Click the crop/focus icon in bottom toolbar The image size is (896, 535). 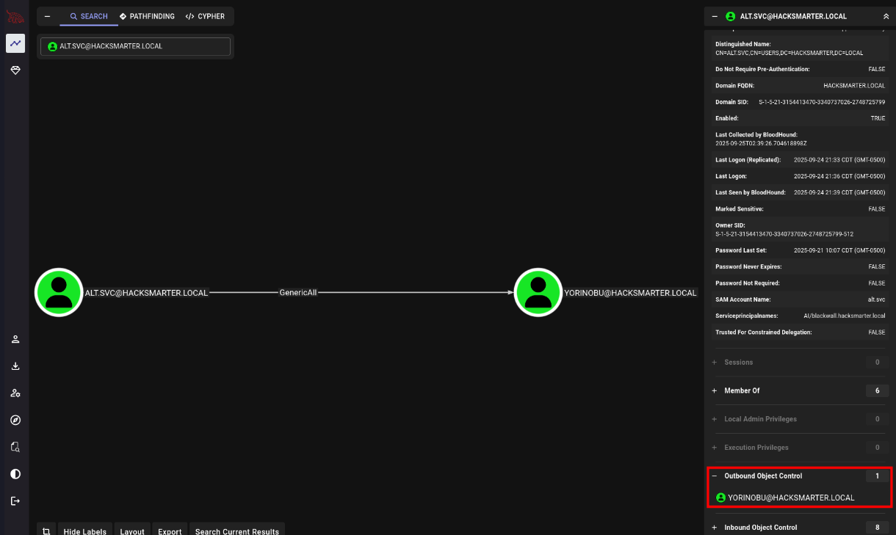tap(46, 531)
